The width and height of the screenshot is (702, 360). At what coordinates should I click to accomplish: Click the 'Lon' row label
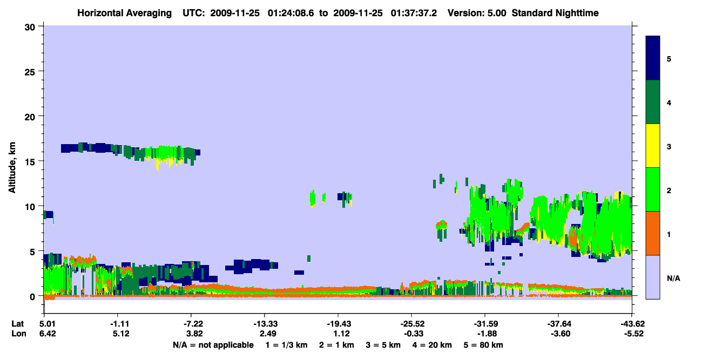point(18,334)
